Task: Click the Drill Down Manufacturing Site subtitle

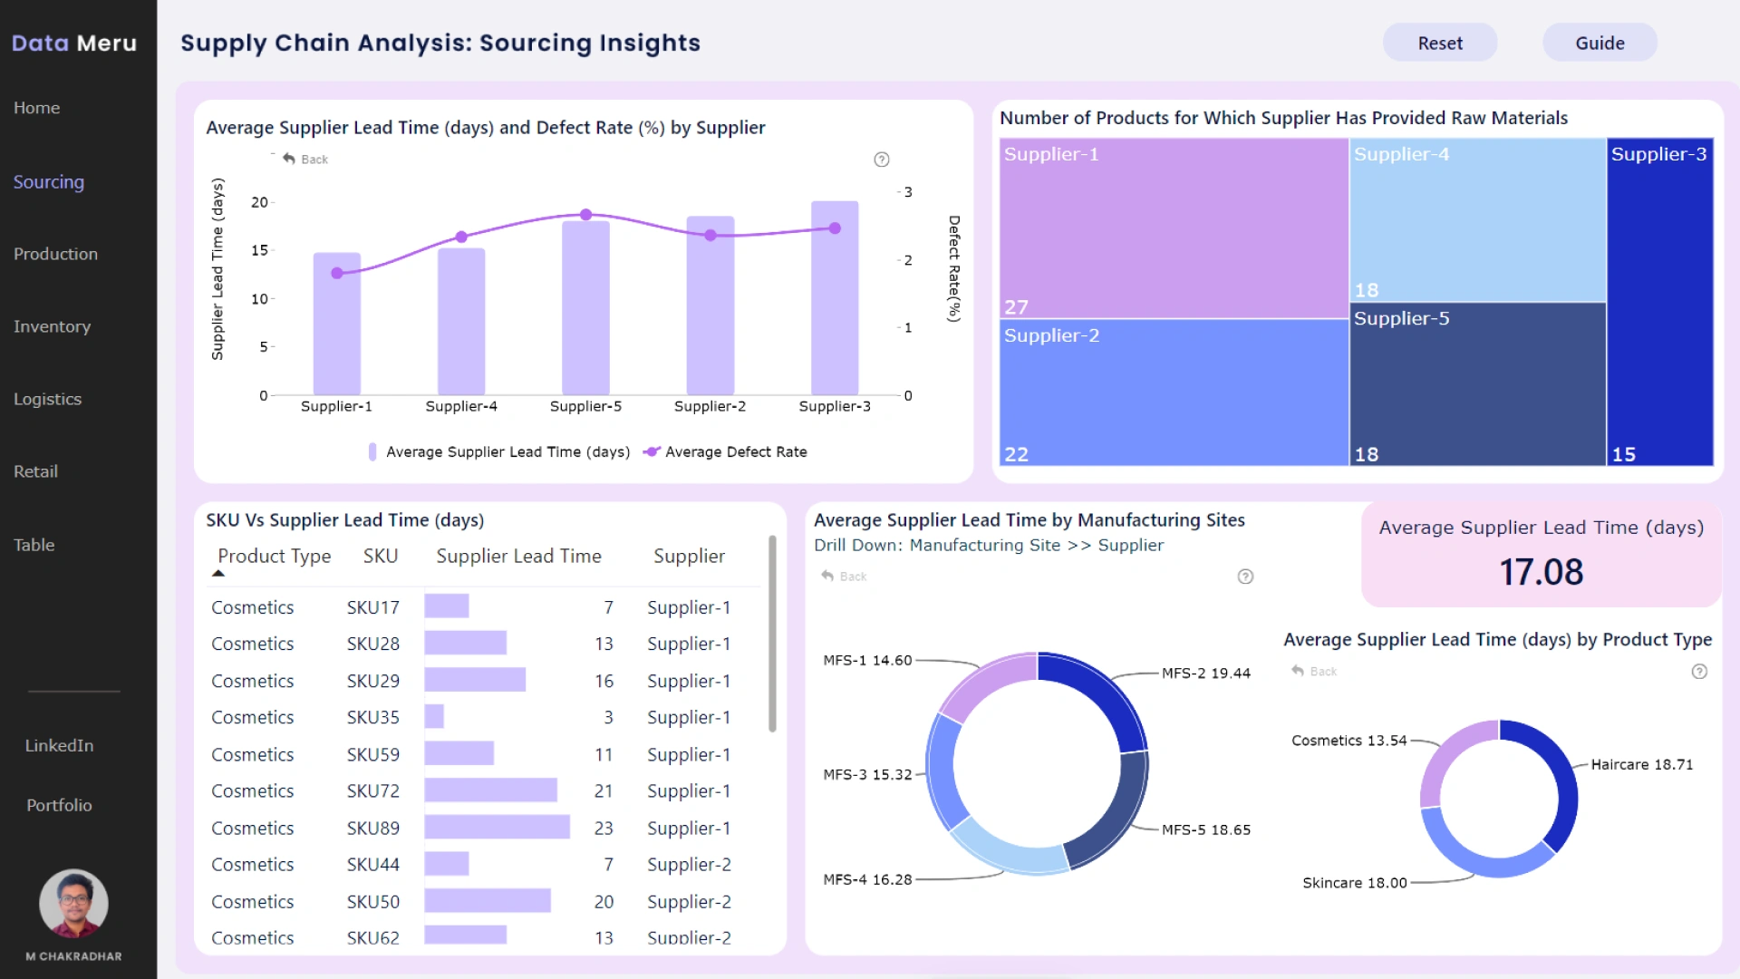Action: click(x=989, y=545)
